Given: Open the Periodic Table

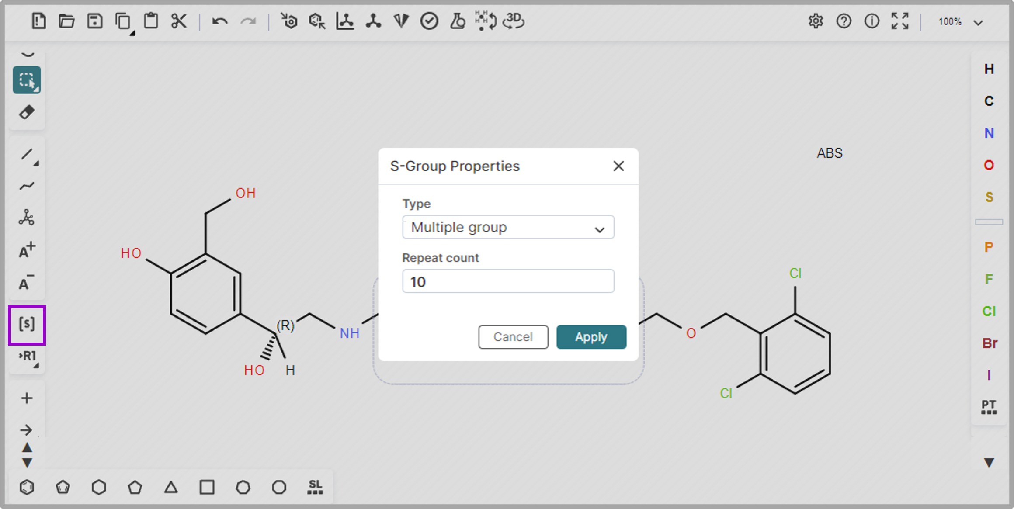Looking at the screenshot, I should [989, 407].
